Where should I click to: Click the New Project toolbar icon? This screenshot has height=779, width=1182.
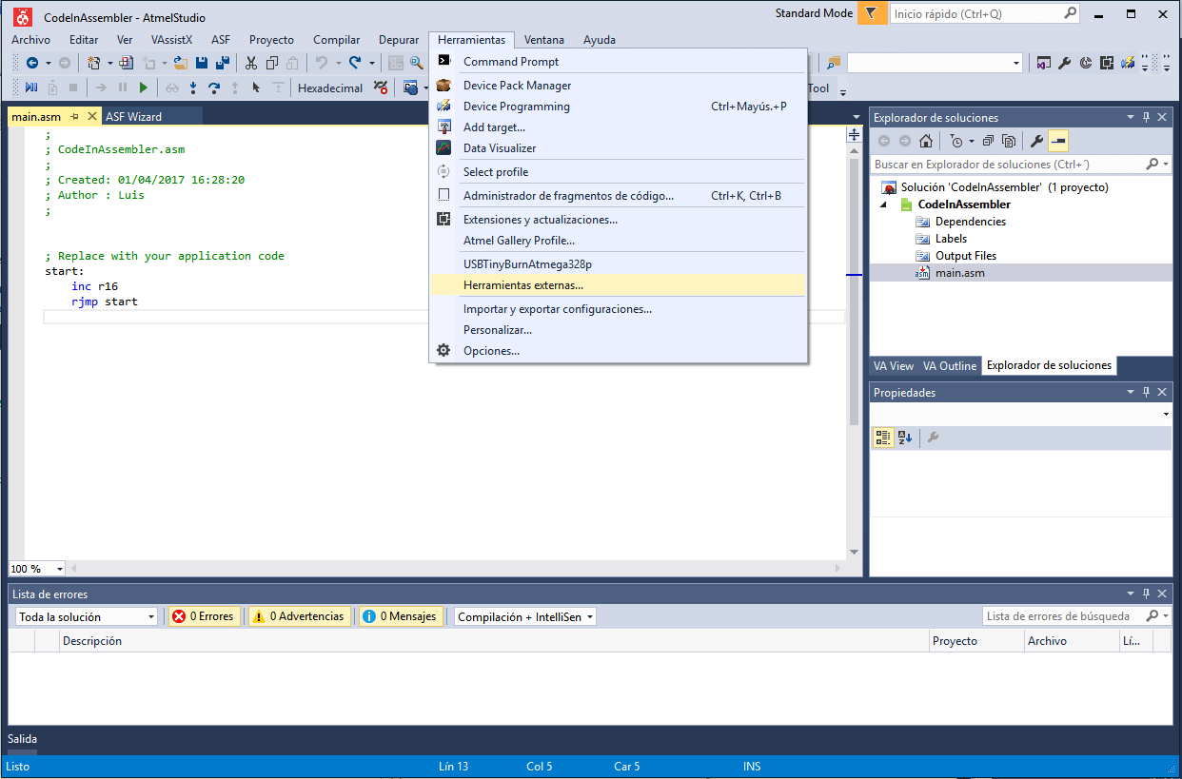tap(93, 64)
